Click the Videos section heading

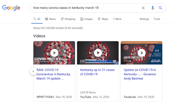(x=39, y=36)
